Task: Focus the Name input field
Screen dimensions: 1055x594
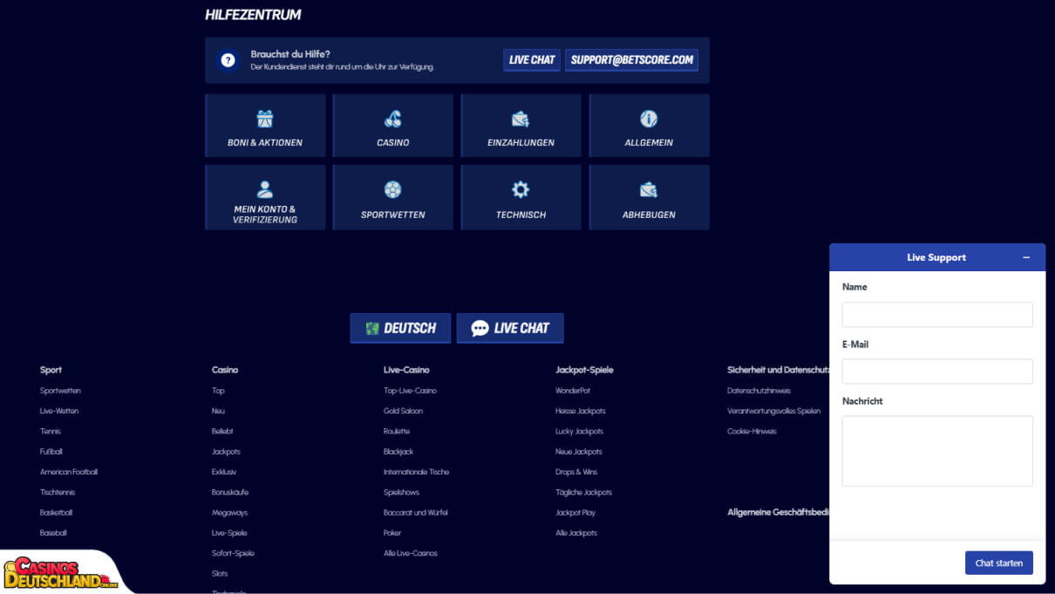Action: pyautogui.click(x=937, y=314)
